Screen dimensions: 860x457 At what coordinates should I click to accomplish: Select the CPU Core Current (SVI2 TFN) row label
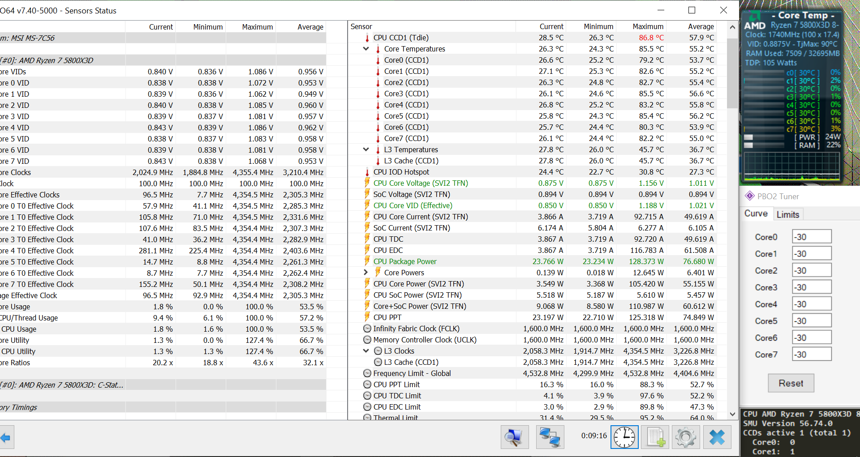(x=421, y=217)
